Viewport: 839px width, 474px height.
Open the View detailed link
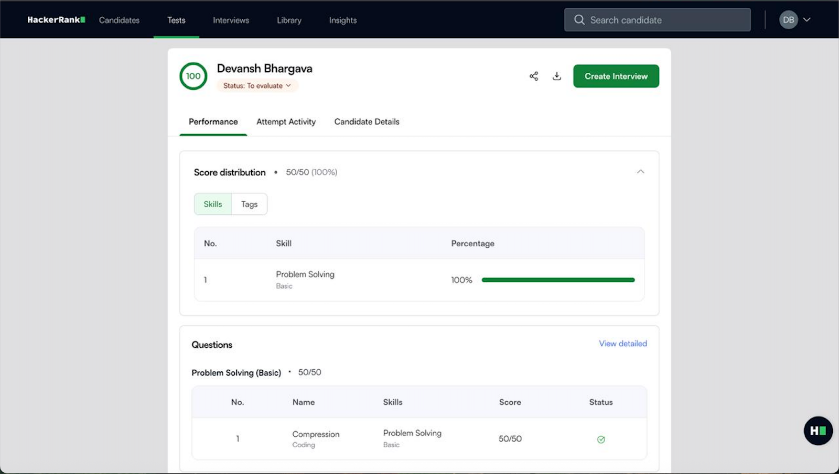tap(623, 344)
